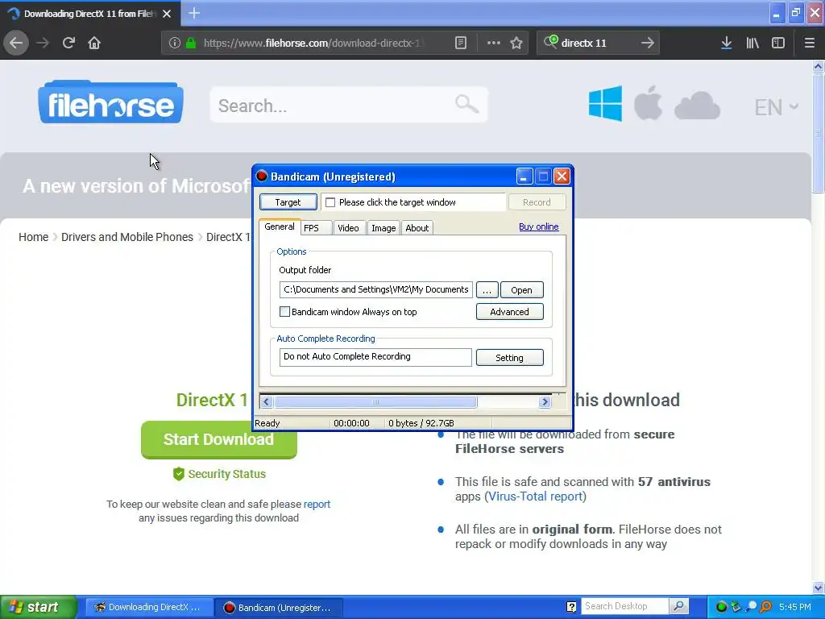
Task: Click the Bandicam output folder path field
Action: pyautogui.click(x=375, y=289)
